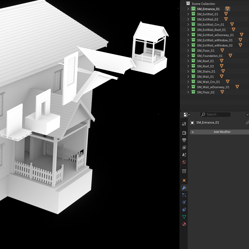The image size is (249, 249).
Task: Open the World properties tab
Action: [x=184, y=162]
